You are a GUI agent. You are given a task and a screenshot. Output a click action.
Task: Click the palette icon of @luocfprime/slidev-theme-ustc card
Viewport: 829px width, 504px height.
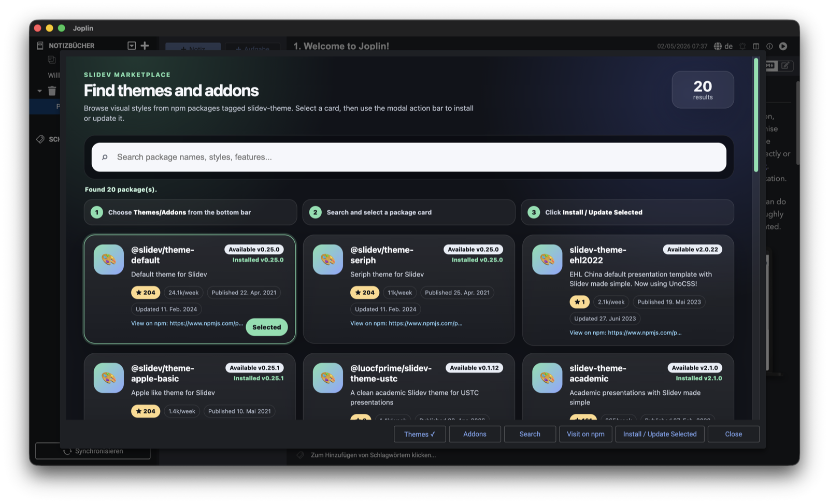pyautogui.click(x=328, y=378)
